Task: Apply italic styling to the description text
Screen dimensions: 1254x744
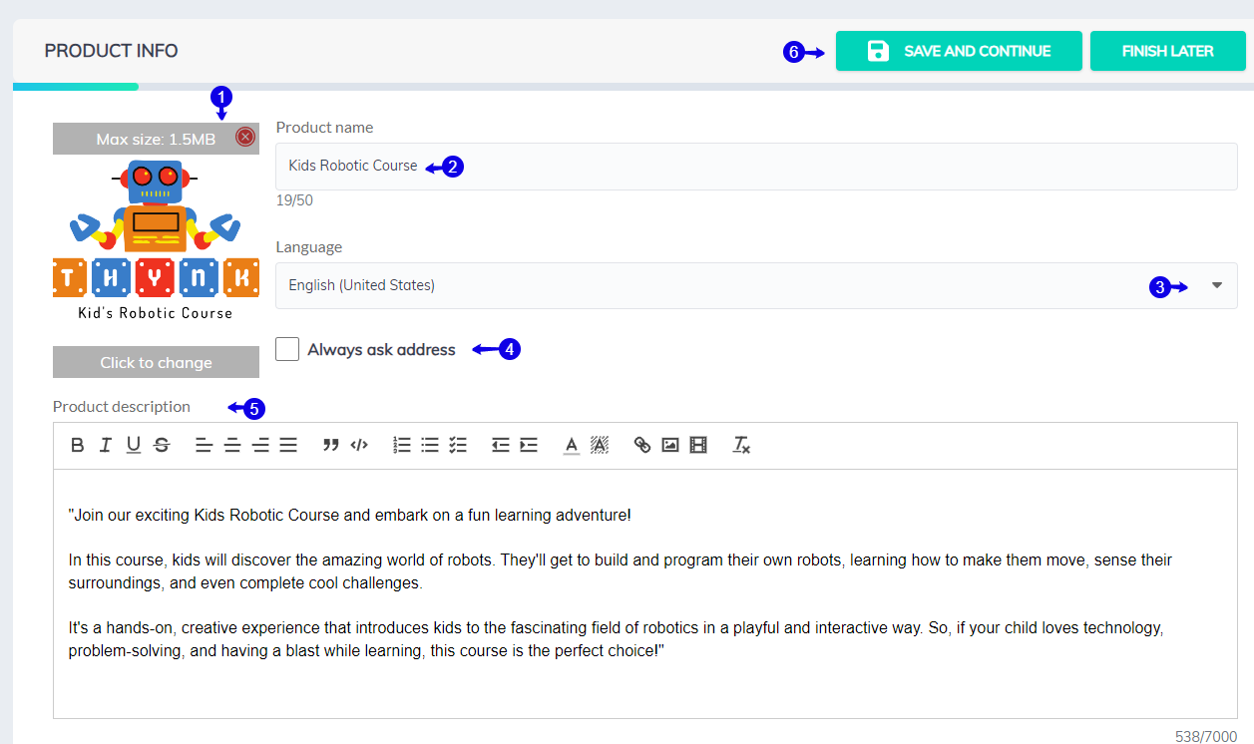Action: 105,445
